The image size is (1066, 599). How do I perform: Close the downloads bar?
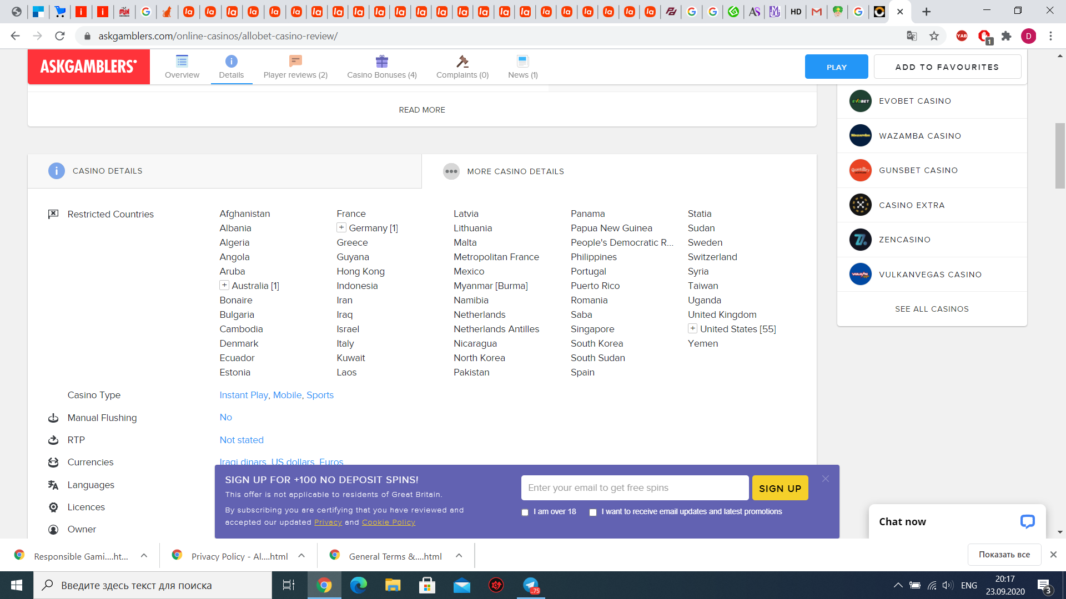(1053, 555)
